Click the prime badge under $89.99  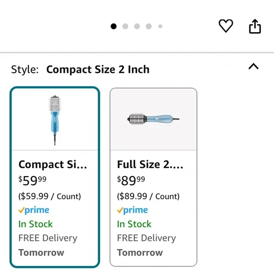pyautogui.click(x=132, y=210)
